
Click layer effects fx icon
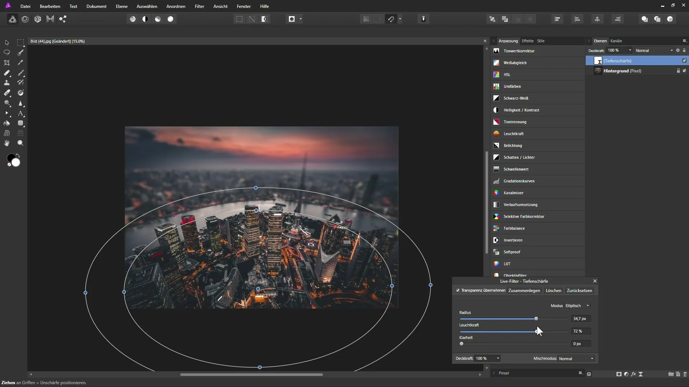pos(633,374)
